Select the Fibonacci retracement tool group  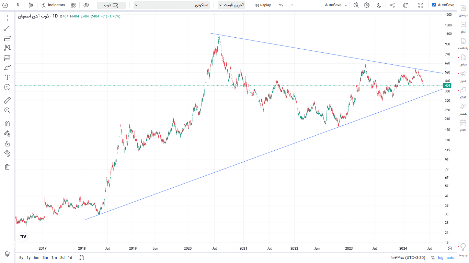pos(7,38)
